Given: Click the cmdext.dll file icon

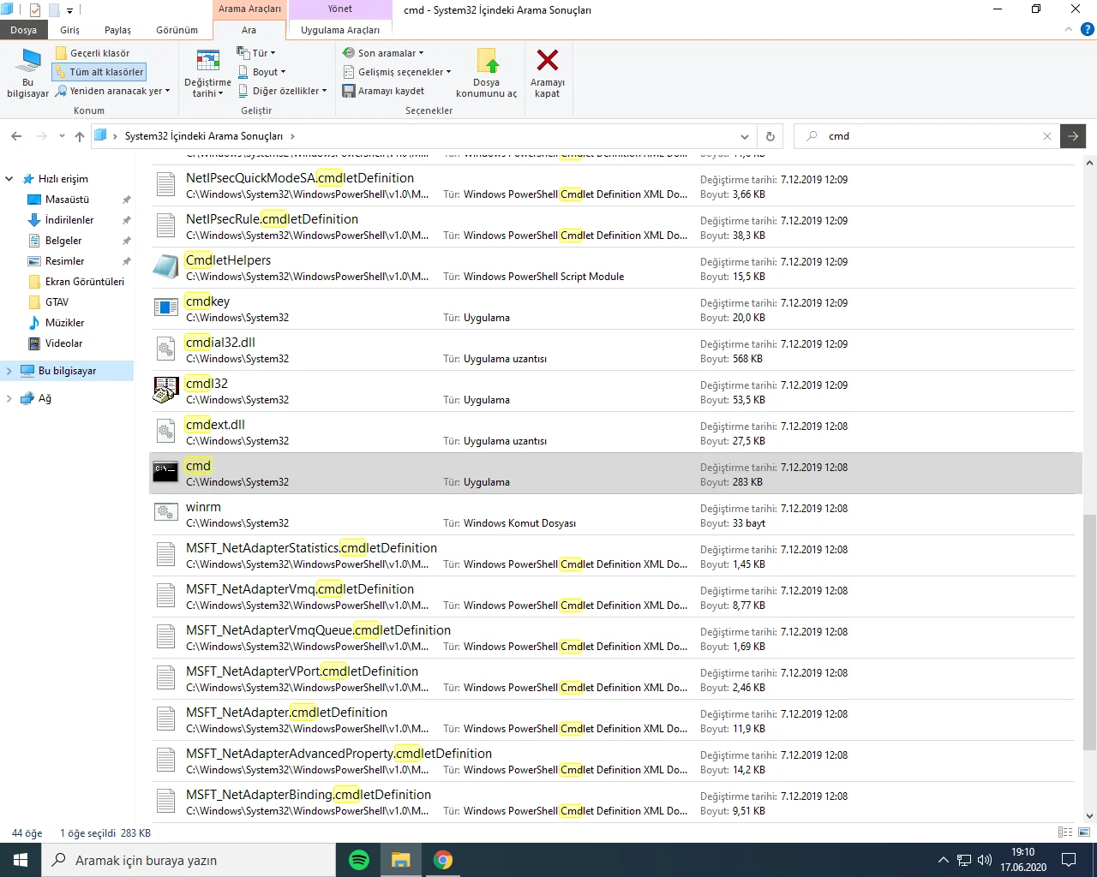Looking at the screenshot, I should (x=165, y=431).
